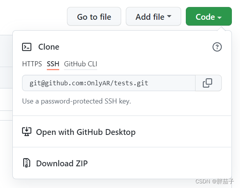Click the Clone section heading
The height and width of the screenshot is (188, 240).
(49, 47)
